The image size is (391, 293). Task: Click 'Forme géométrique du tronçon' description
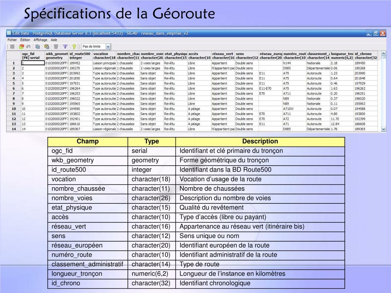(x=224, y=160)
